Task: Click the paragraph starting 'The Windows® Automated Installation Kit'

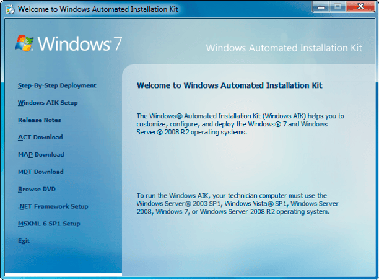Action: pos(240,124)
